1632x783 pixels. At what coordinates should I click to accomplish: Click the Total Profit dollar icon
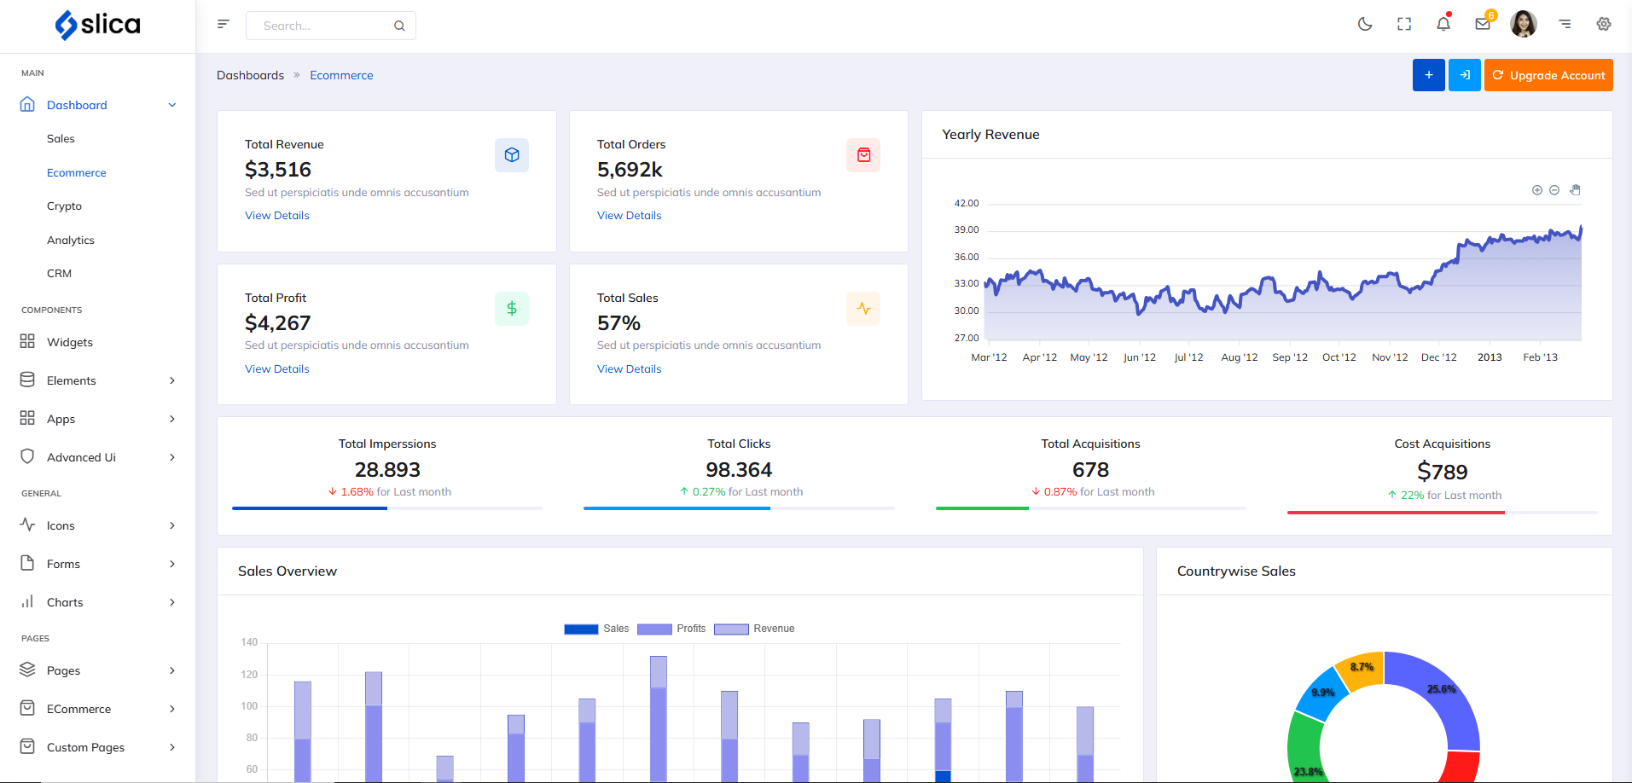pyautogui.click(x=512, y=309)
